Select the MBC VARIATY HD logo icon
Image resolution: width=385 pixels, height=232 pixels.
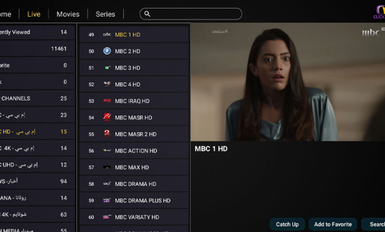107,217
